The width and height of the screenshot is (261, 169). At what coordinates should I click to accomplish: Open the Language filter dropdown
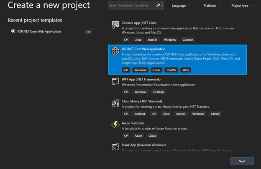point(181,5)
